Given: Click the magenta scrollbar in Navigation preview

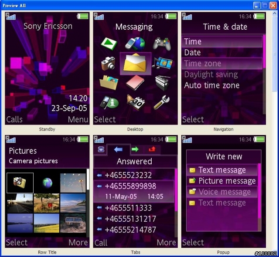Looking at the screenshot, I should click(264, 51).
